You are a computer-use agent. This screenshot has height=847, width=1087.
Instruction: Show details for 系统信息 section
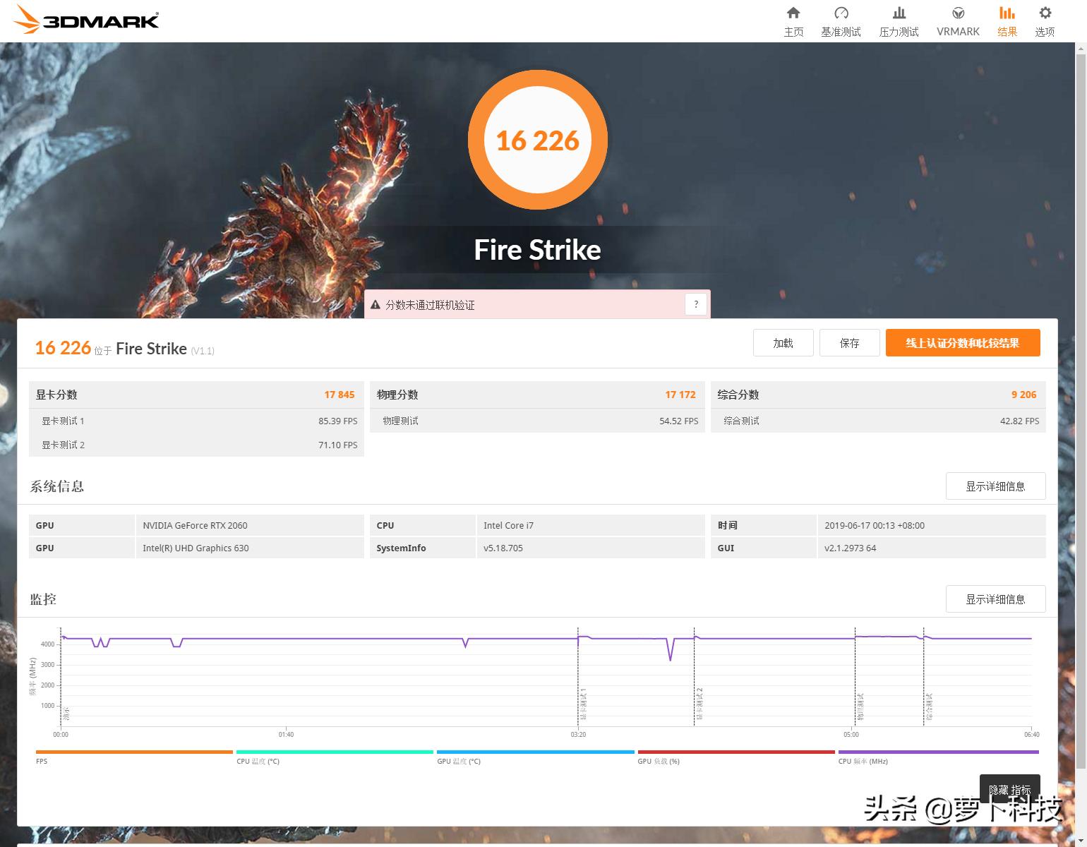995,486
